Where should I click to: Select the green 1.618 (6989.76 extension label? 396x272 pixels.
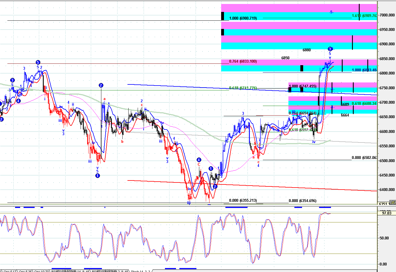(364, 16)
